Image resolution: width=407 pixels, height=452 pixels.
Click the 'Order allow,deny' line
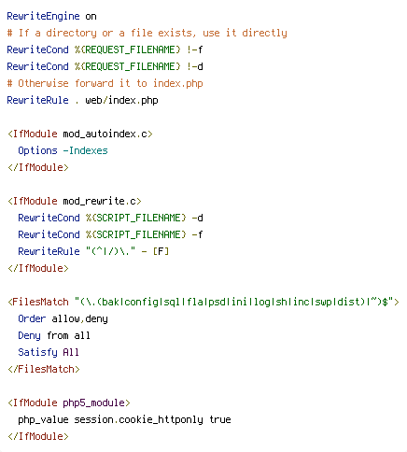pos(63,318)
